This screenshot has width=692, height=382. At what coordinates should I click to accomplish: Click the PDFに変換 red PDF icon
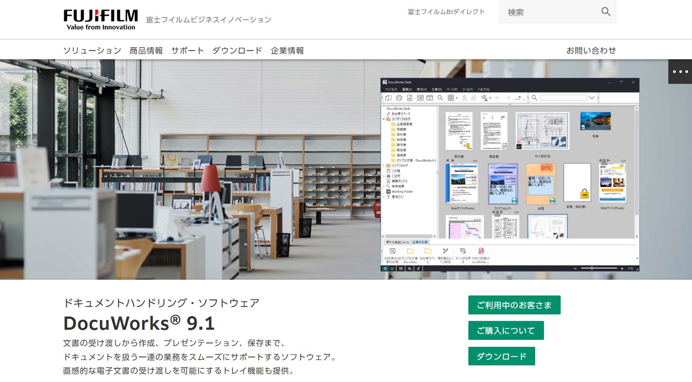pyautogui.click(x=481, y=251)
